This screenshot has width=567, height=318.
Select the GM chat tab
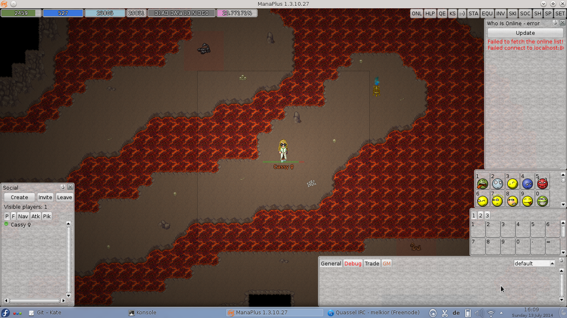386,263
